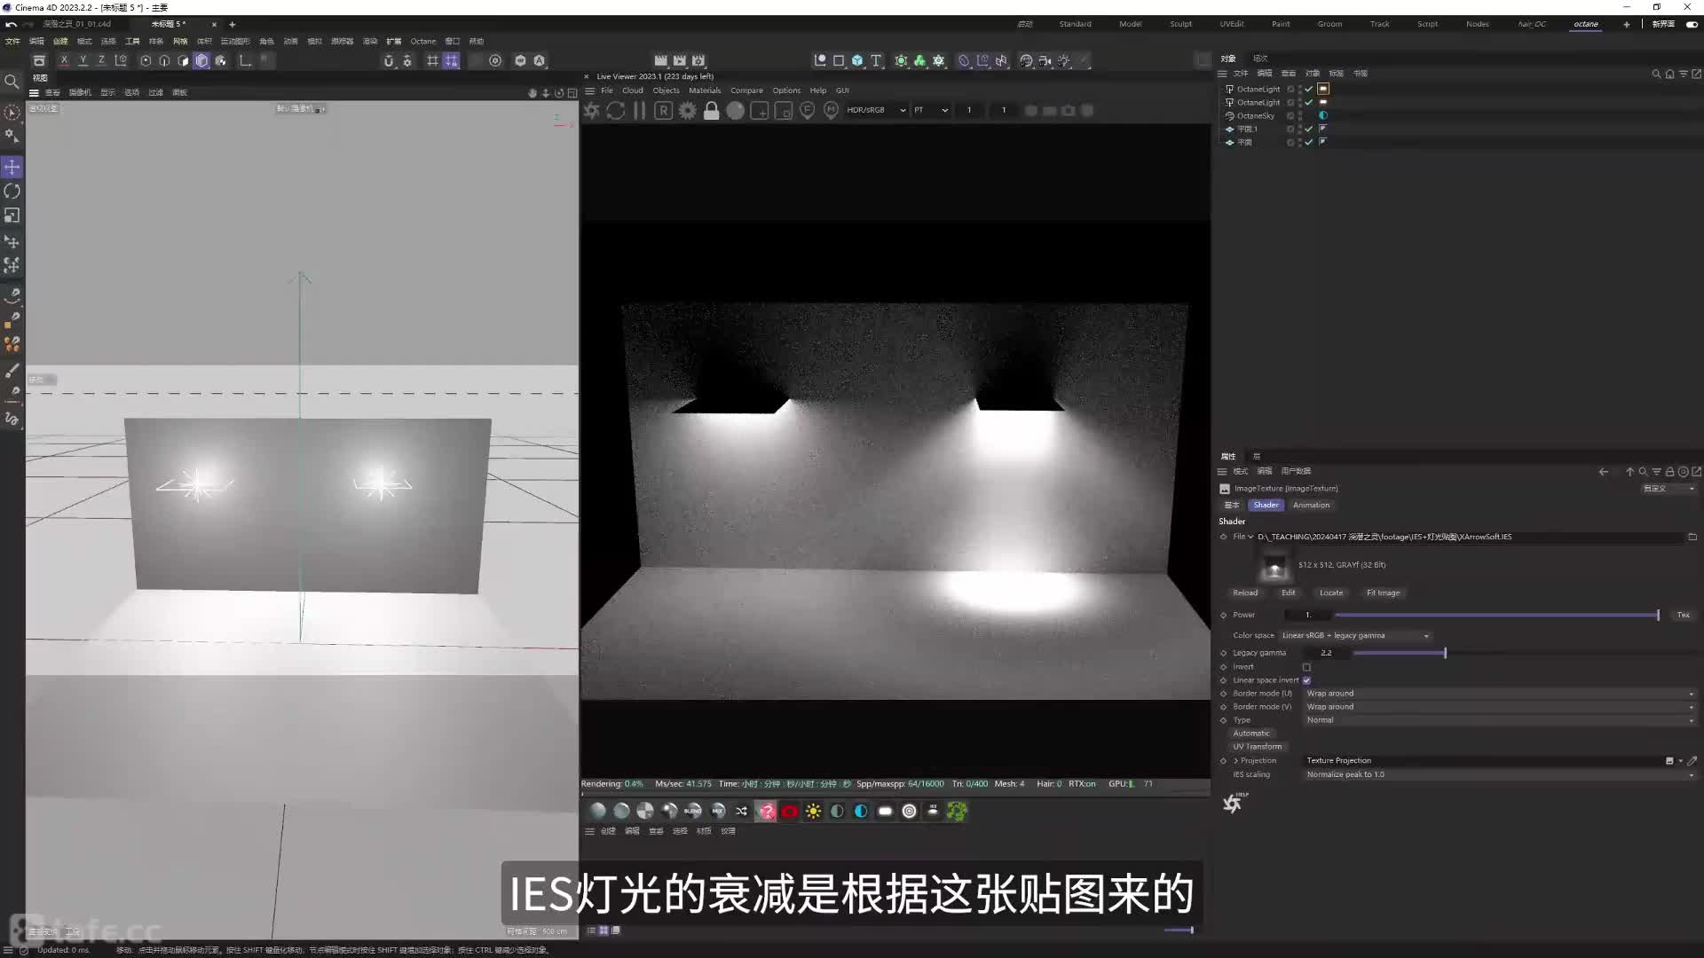Open the IES scaling dropdown

click(x=1500, y=774)
